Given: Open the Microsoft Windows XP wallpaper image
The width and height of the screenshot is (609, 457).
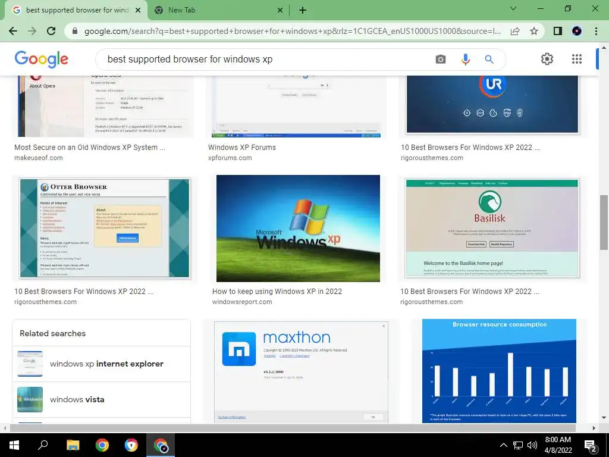Looking at the screenshot, I should (x=298, y=228).
